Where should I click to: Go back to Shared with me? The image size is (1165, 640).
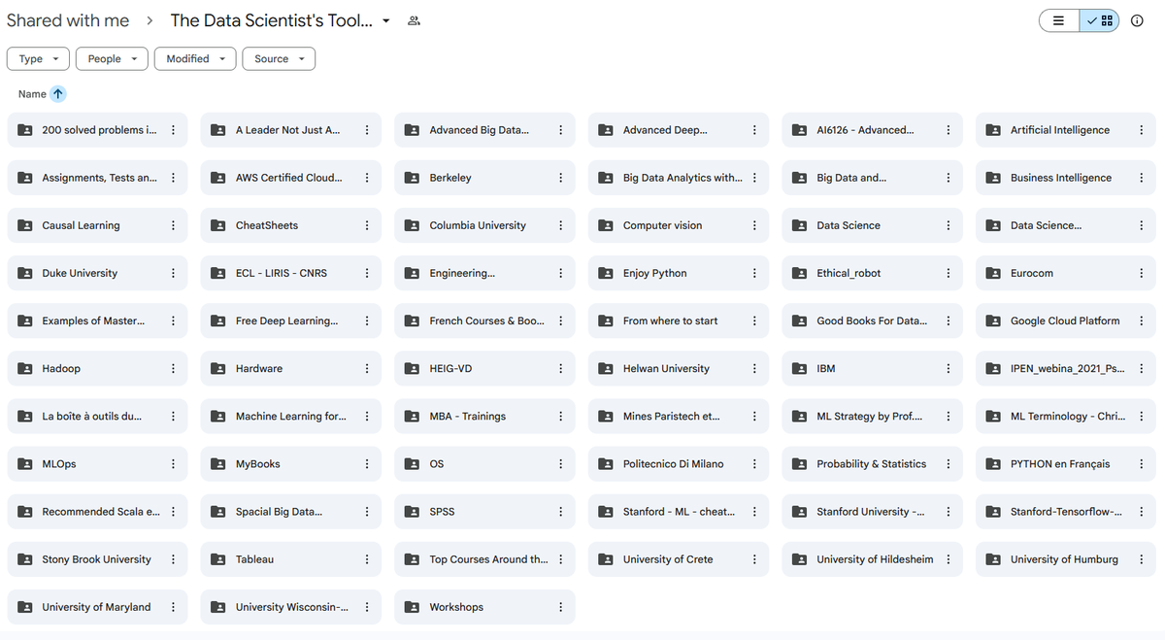pyautogui.click(x=68, y=20)
